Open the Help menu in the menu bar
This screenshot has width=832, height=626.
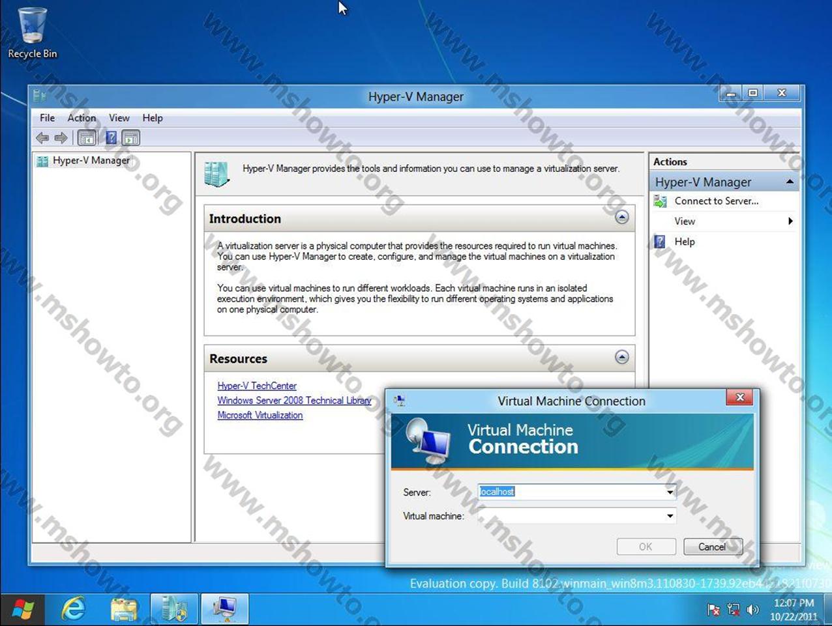click(x=153, y=118)
